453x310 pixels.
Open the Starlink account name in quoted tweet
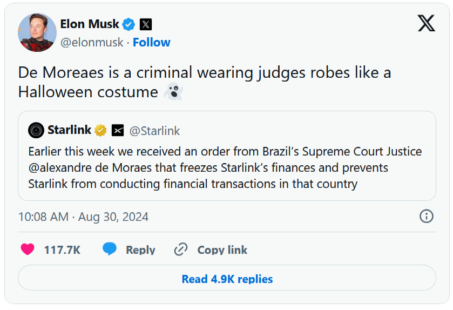(69, 130)
